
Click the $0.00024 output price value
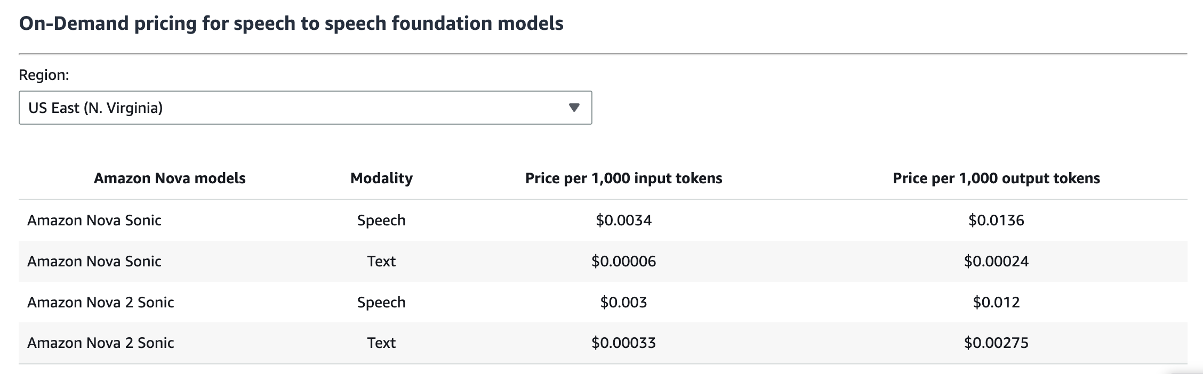(996, 261)
